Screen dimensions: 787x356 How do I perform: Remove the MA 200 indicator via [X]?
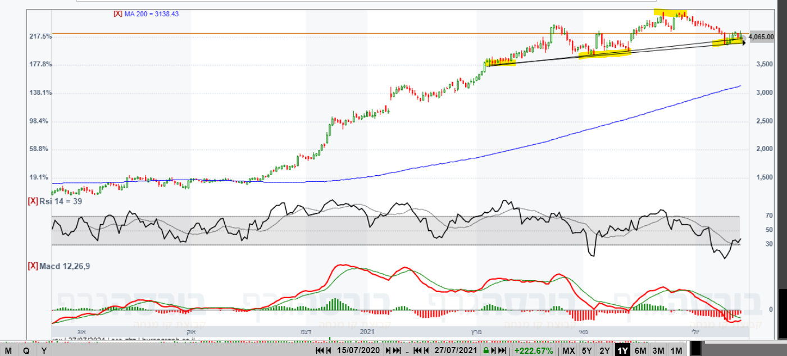coord(117,13)
